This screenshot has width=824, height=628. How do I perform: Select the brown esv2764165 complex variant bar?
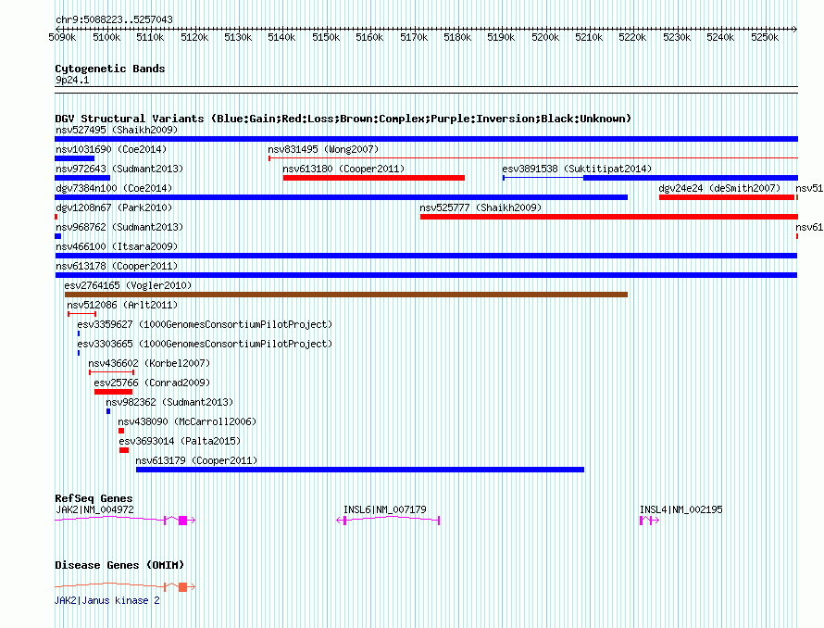pos(345,295)
